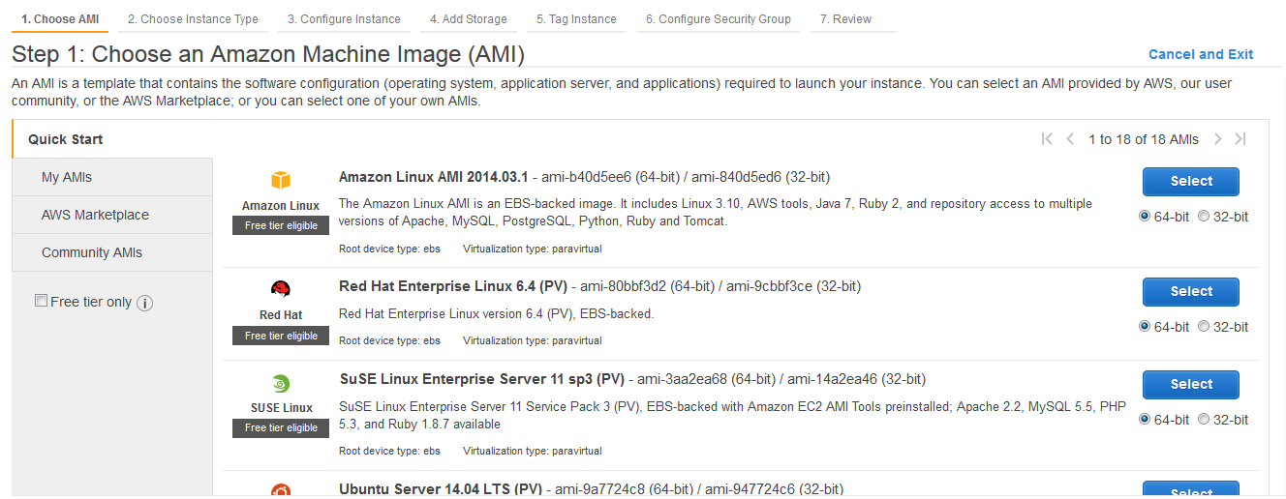Image resolution: width=1286 pixels, height=499 pixels.
Task: Switch to Quick Start AMI list
Action: pyautogui.click(x=112, y=139)
